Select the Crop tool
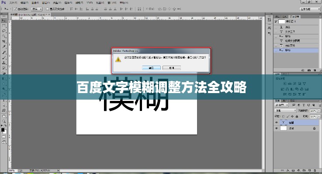The width and height of the screenshot is (322, 174). coord(4,41)
